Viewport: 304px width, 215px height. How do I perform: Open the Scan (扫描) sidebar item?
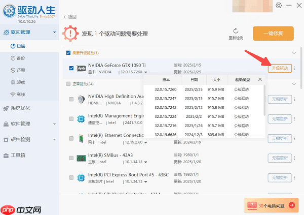pyautogui.click(x=29, y=46)
